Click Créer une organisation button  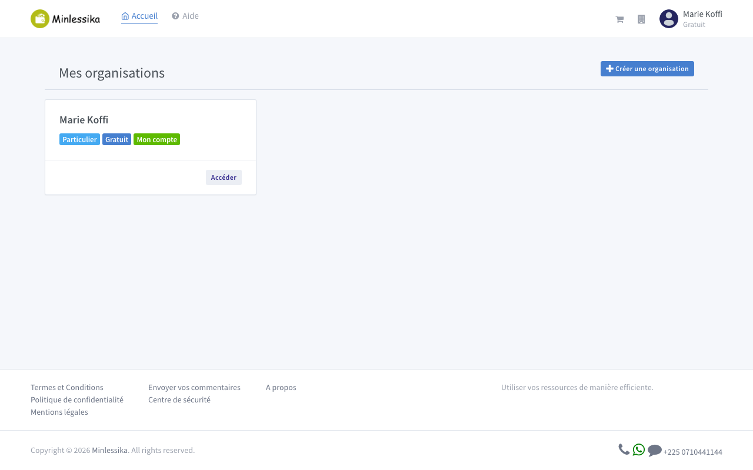coord(647,69)
